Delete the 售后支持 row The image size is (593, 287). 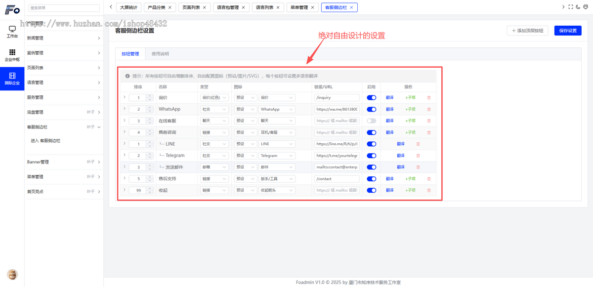(428, 179)
